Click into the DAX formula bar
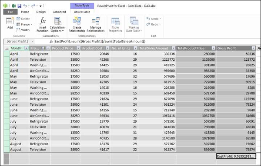Image resolution: width=261 pixels, height=166 pixels. click(157, 41)
